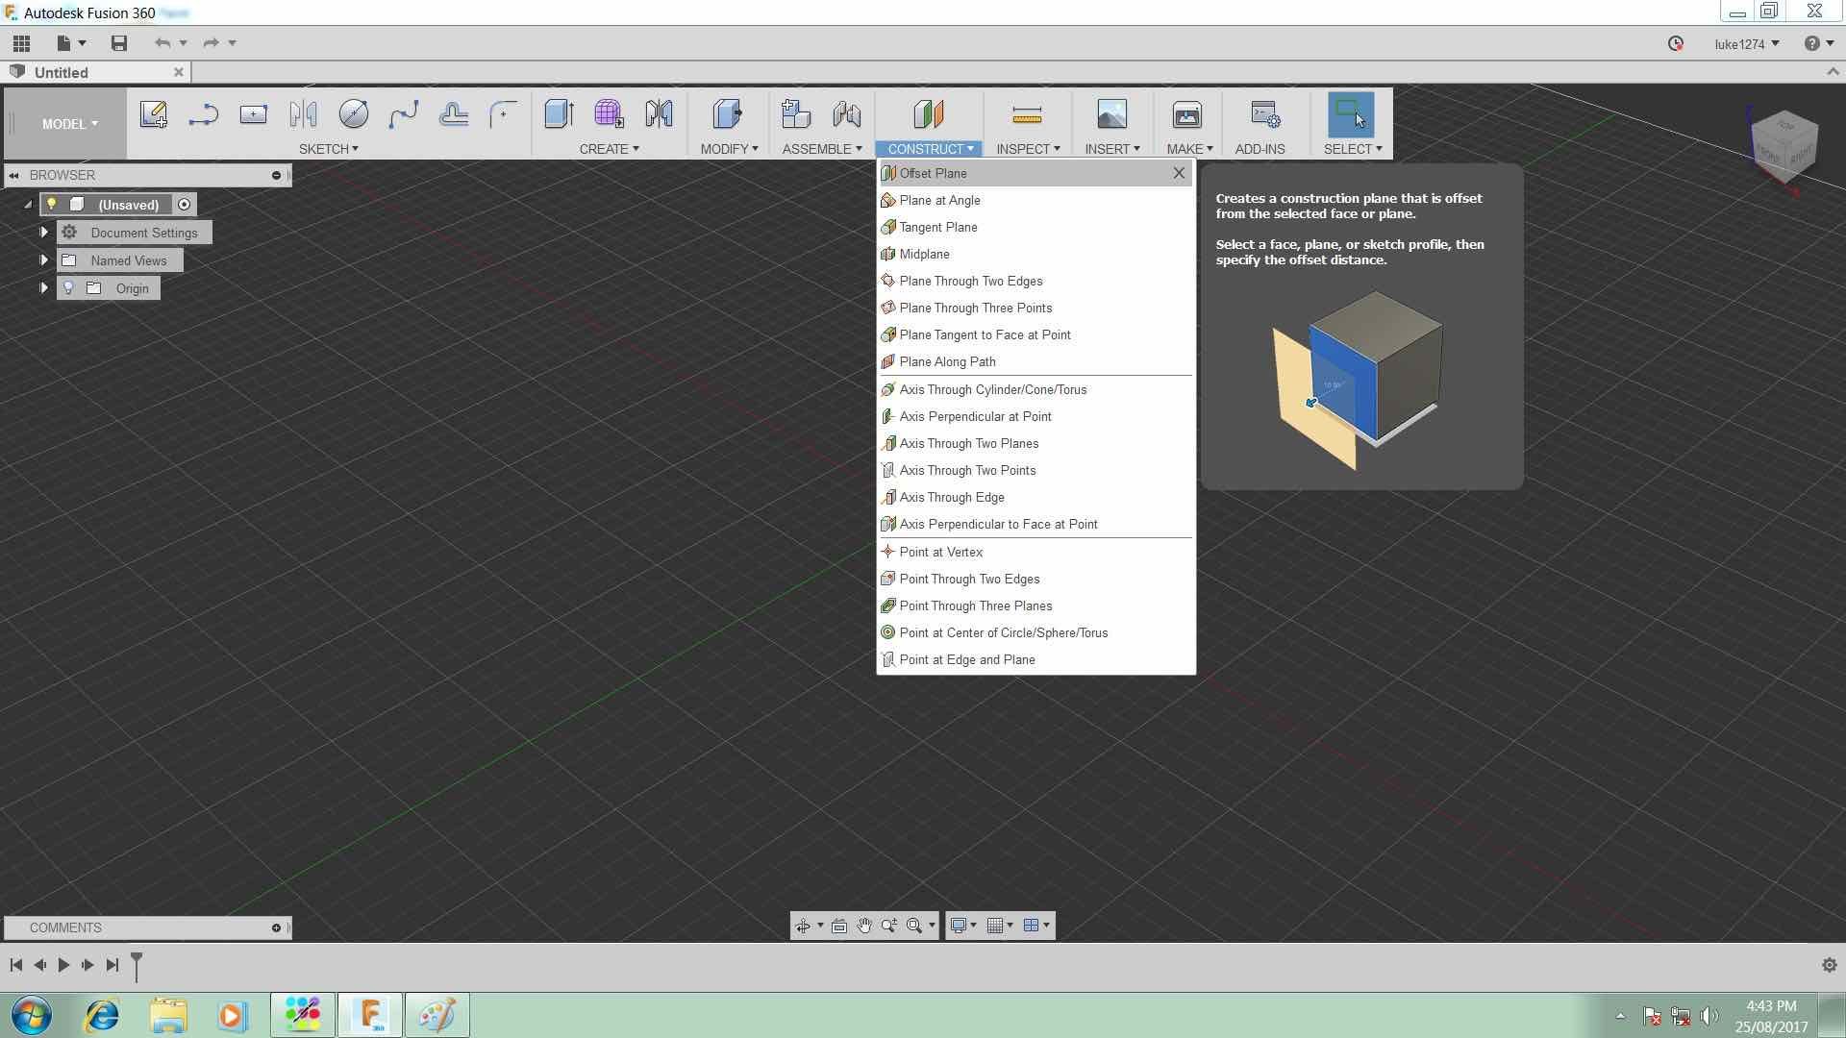Choose Midplane from CONSTRUCT menu
Viewport: 1846px width, 1038px height.
[1035, 254]
